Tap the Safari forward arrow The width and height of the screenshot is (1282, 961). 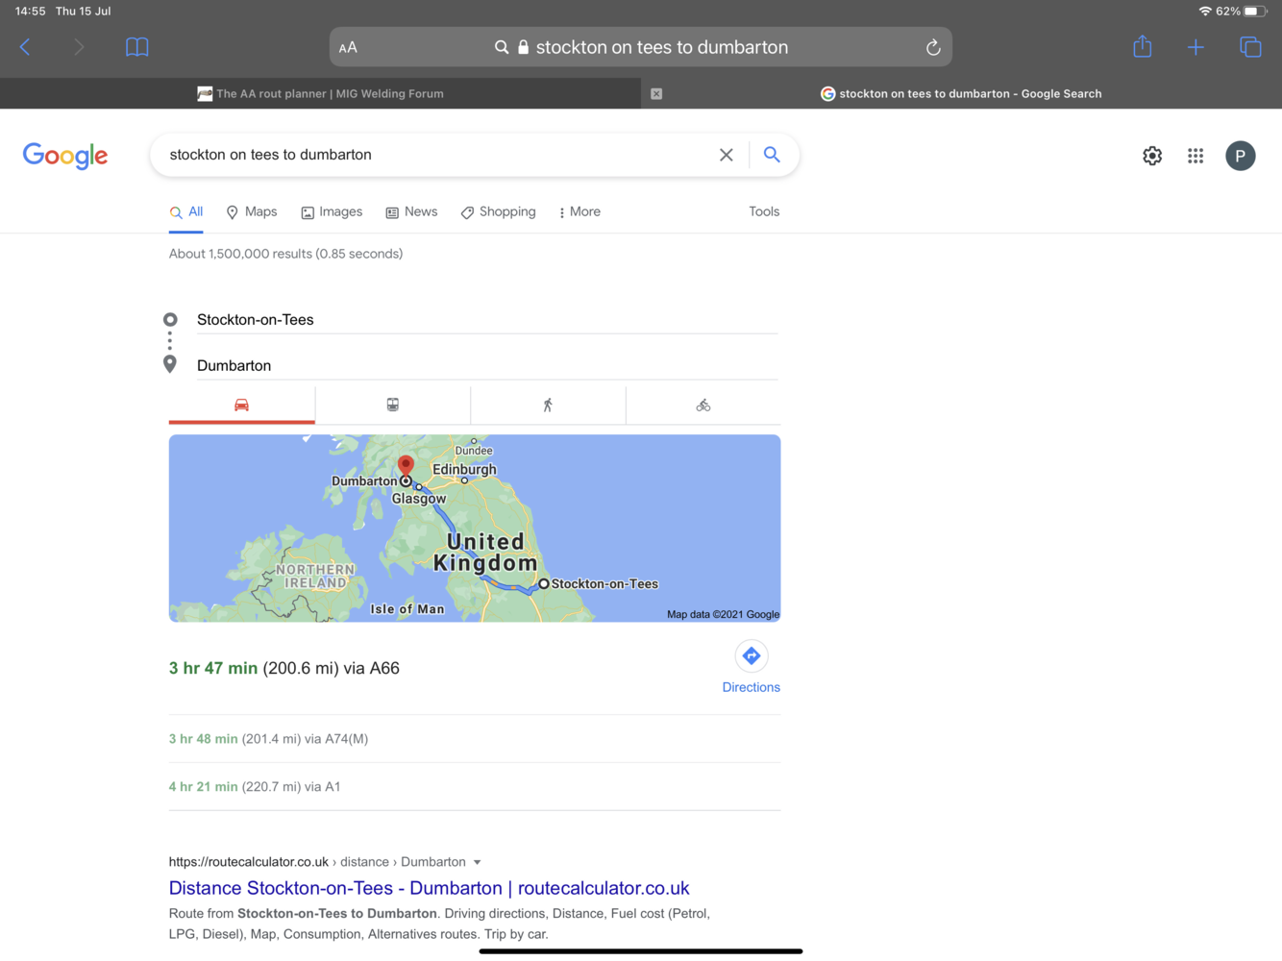(x=79, y=47)
